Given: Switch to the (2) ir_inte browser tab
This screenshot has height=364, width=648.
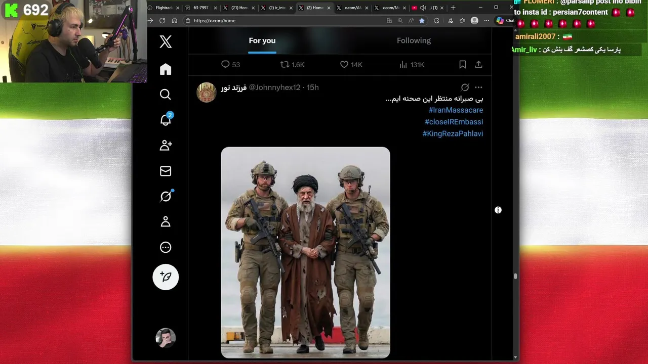Looking at the screenshot, I should pos(277,8).
